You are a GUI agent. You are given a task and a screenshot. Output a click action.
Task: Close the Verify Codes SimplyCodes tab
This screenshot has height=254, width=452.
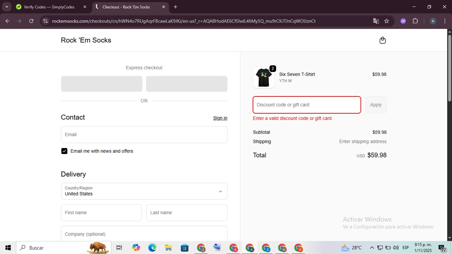pos(85,7)
